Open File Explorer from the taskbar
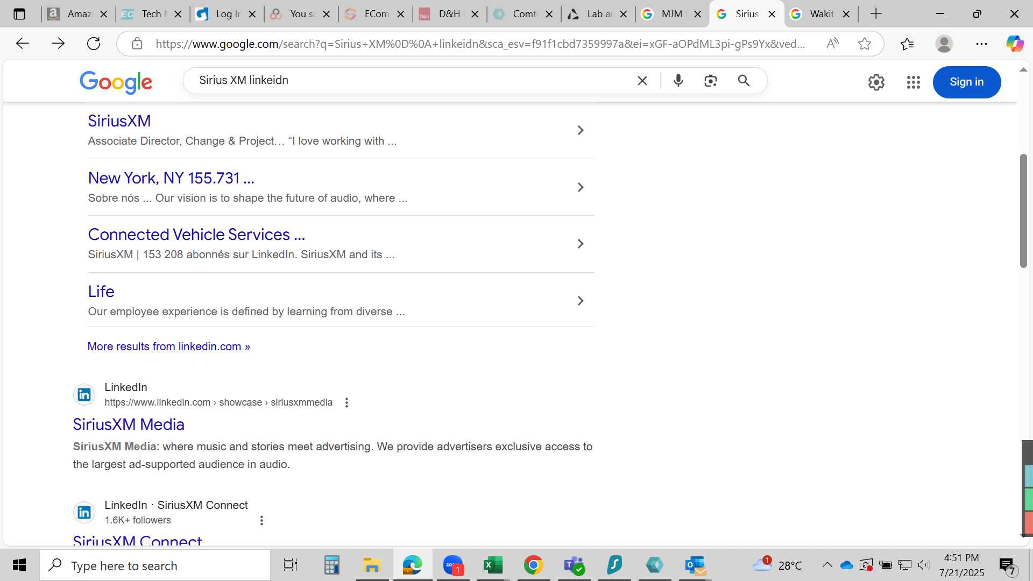The height and width of the screenshot is (581, 1033). (372, 565)
